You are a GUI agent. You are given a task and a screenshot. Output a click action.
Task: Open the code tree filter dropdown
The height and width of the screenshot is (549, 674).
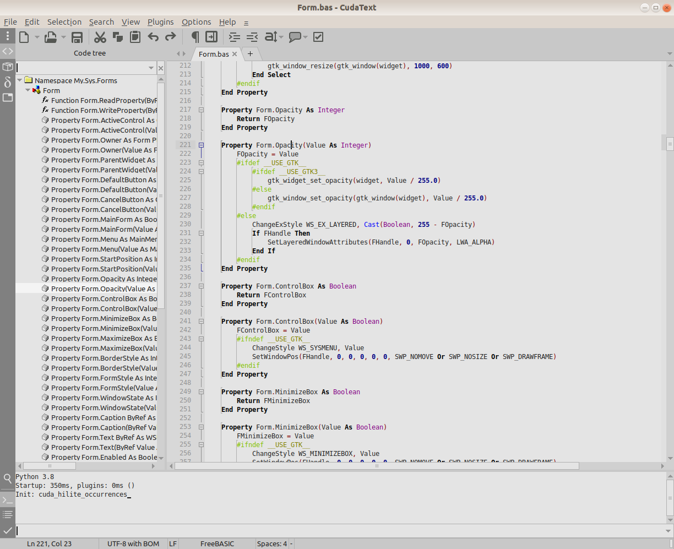[x=151, y=68]
